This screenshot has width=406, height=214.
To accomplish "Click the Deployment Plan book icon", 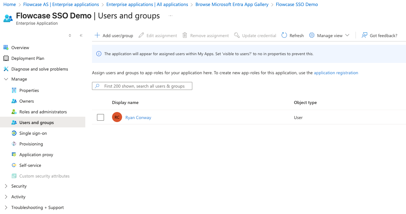I will pyautogui.click(x=6, y=58).
